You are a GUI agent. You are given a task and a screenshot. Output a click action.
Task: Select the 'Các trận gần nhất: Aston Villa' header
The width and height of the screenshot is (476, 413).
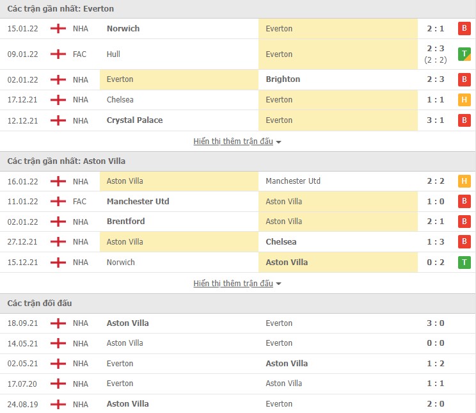[x=66, y=161]
